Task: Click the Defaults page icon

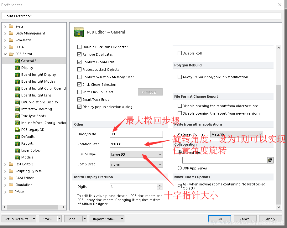Action: [17, 137]
